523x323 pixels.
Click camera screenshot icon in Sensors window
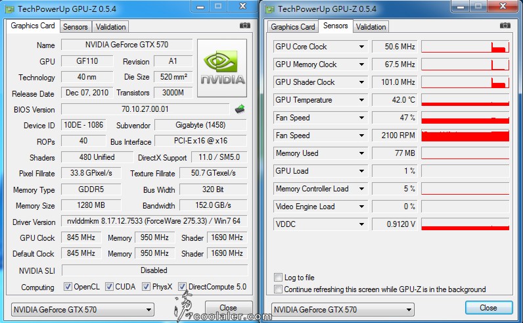(505, 26)
